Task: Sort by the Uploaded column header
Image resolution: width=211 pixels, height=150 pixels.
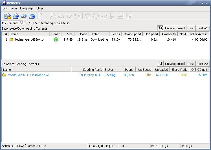Action: pos(161,70)
